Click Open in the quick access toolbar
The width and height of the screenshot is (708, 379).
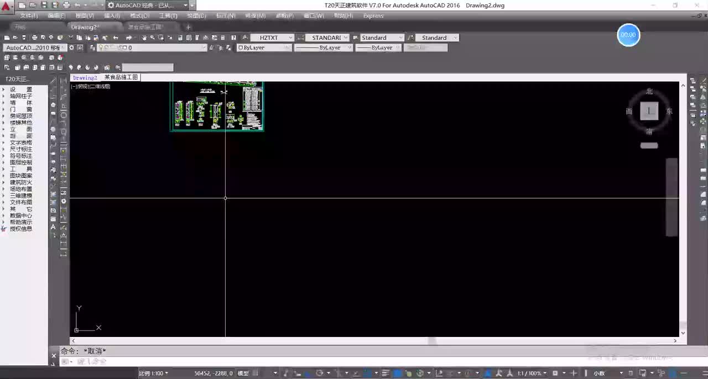(x=32, y=5)
